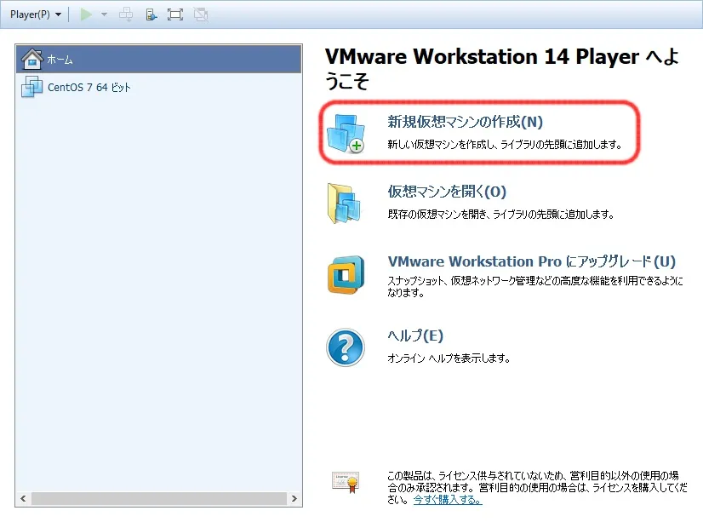Click VMware Workstation Pro にアップグレード(U) link
Image resolution: width=703 pixels, height=522 pixels.
click(x=531, y=261)
